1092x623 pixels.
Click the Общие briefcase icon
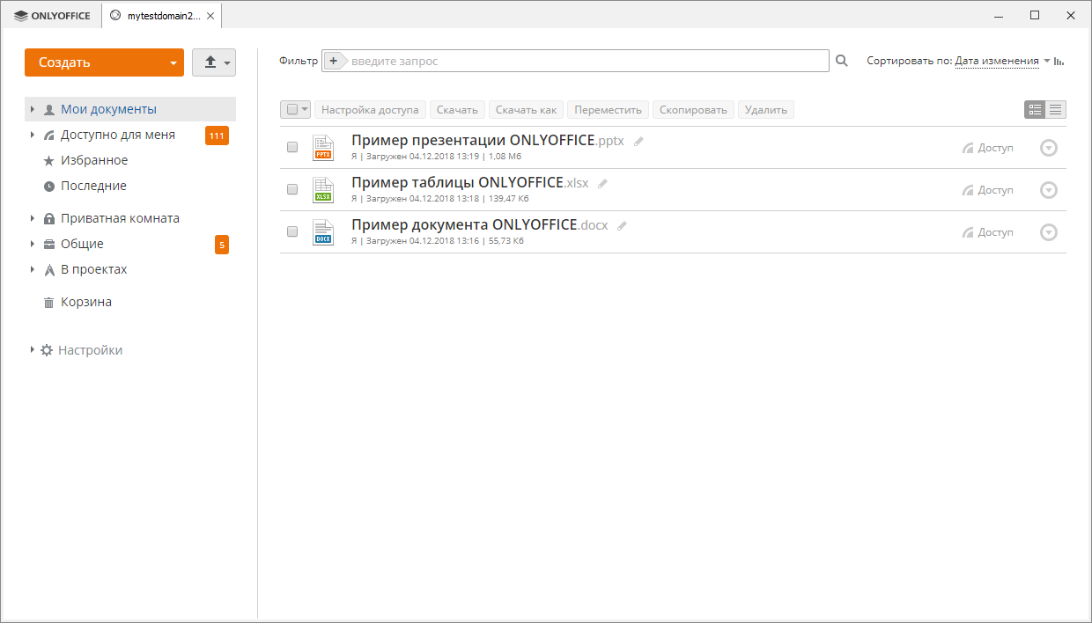coord(49,245)
